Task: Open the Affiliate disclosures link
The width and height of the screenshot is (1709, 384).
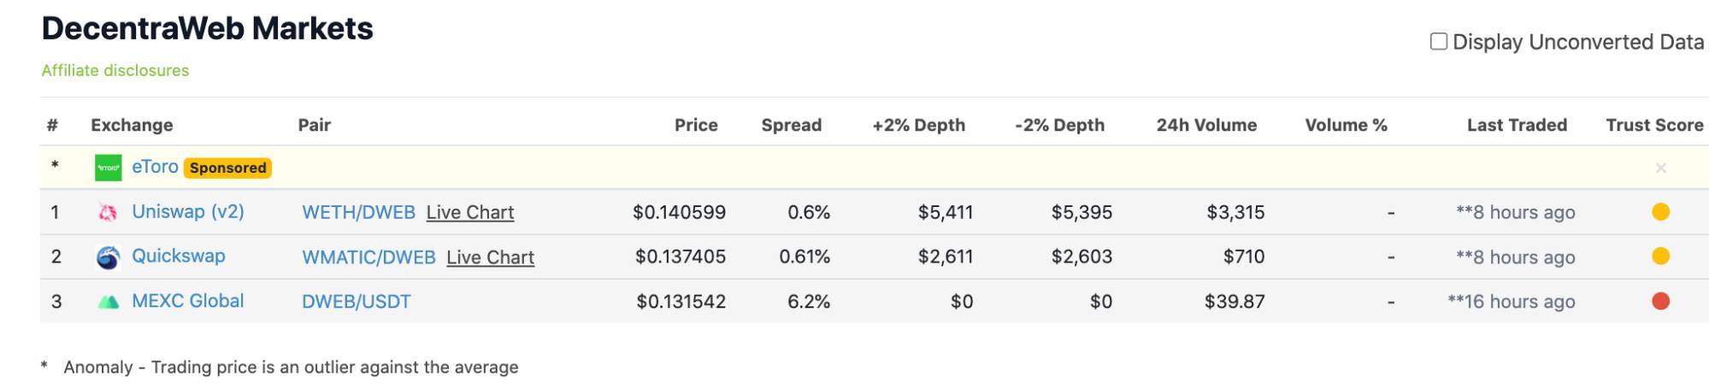Action: point(115,70)
